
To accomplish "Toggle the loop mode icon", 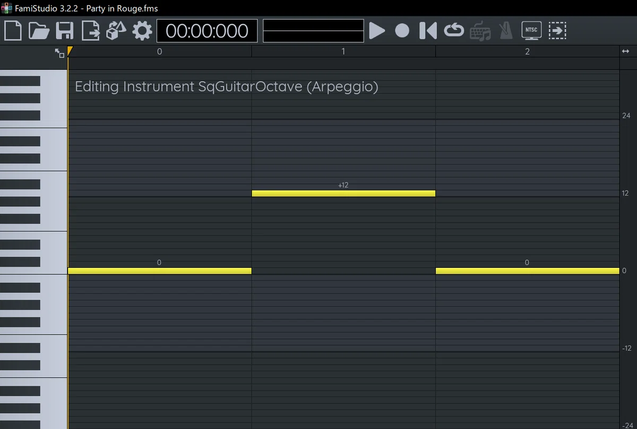I will [454, 31].
